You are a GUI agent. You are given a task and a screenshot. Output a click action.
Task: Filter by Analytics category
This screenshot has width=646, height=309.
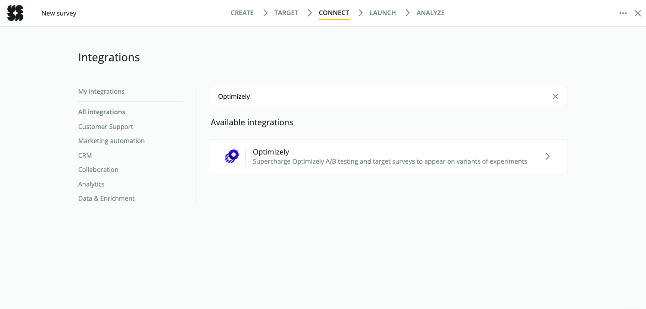(x=91, y=184)
